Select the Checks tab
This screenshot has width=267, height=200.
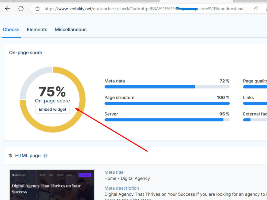(x=11, y=30)
